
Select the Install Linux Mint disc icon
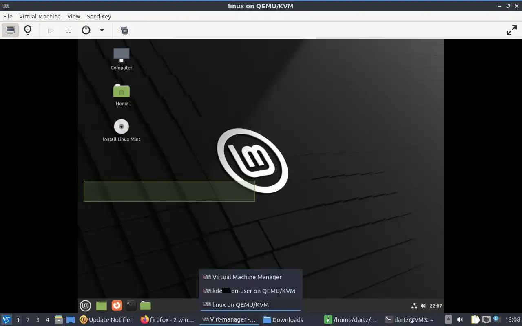122,130
